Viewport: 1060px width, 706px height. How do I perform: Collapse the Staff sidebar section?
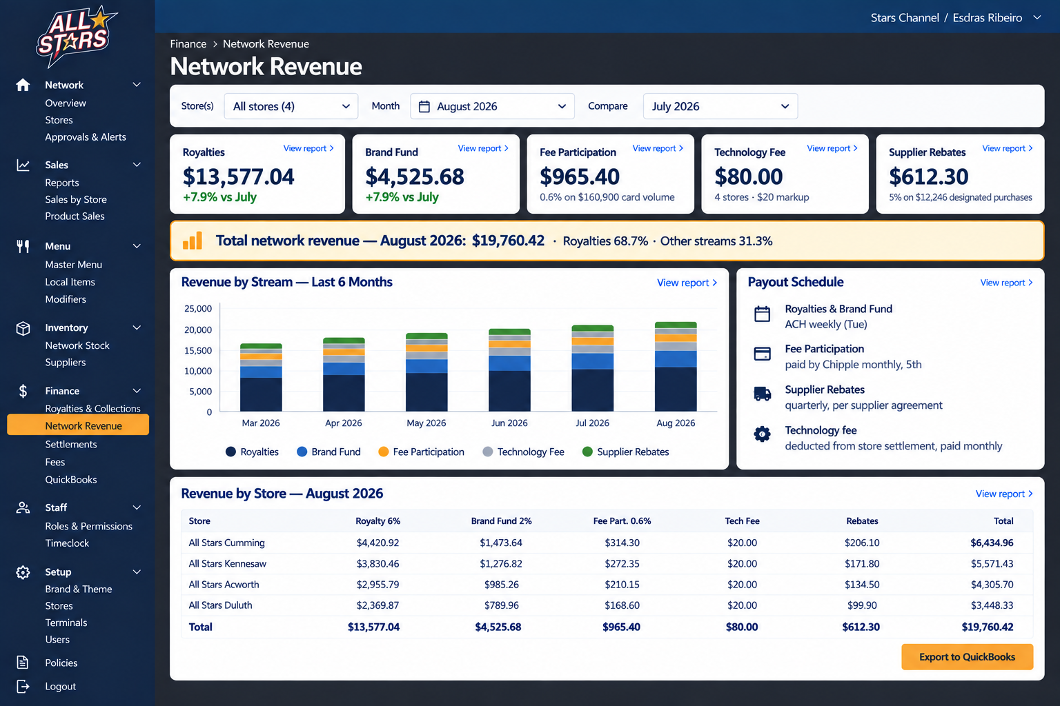137,507
